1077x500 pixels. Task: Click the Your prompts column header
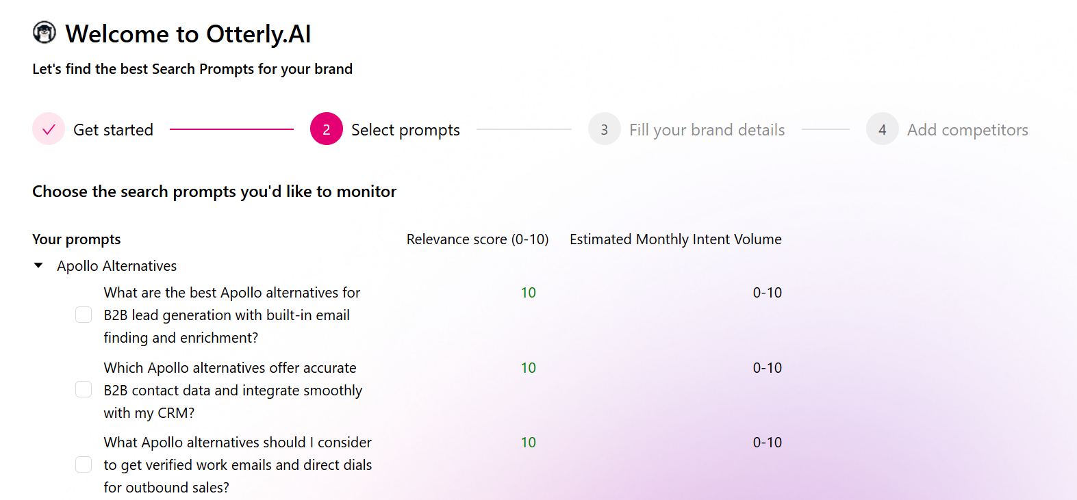(x=77, y=239)
